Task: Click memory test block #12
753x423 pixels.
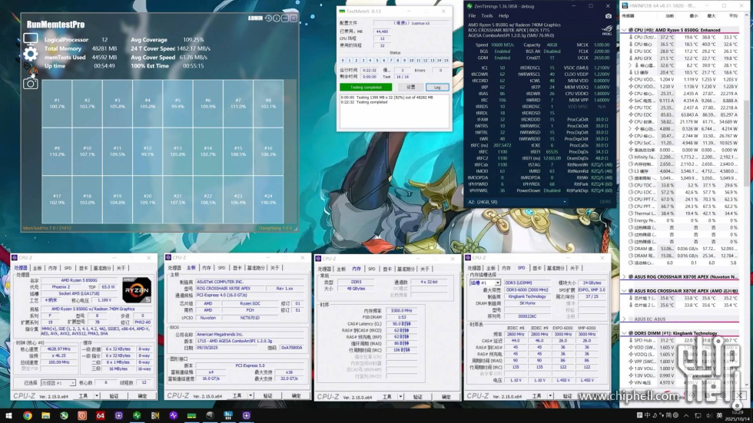Action: [x=148, y=151]
